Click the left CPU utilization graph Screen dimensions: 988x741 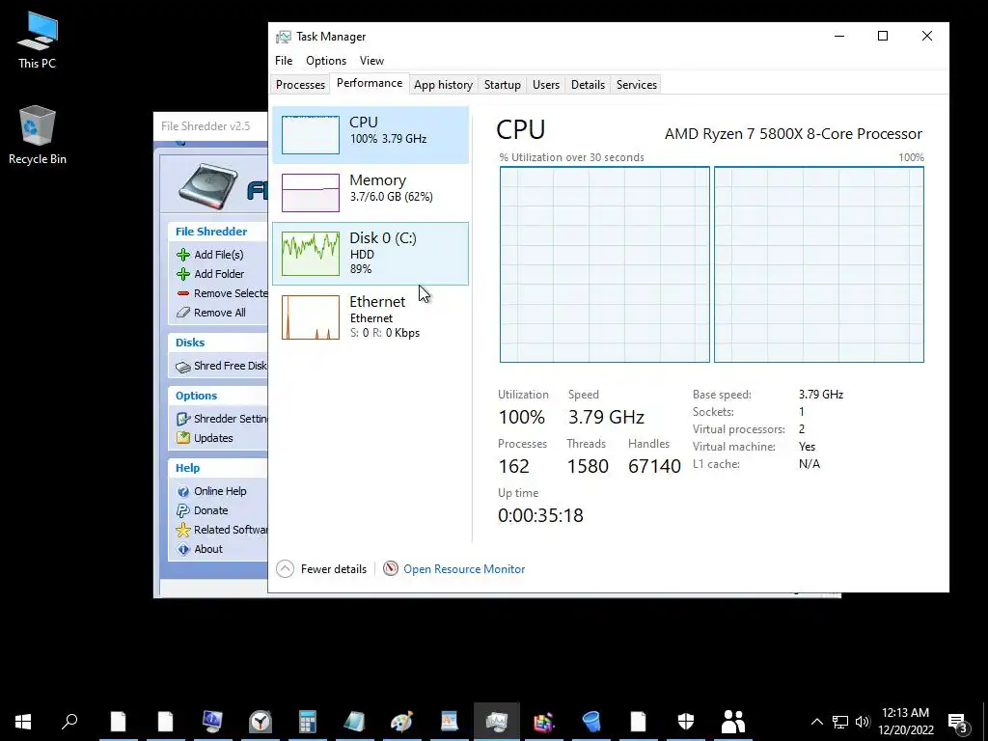605,264
